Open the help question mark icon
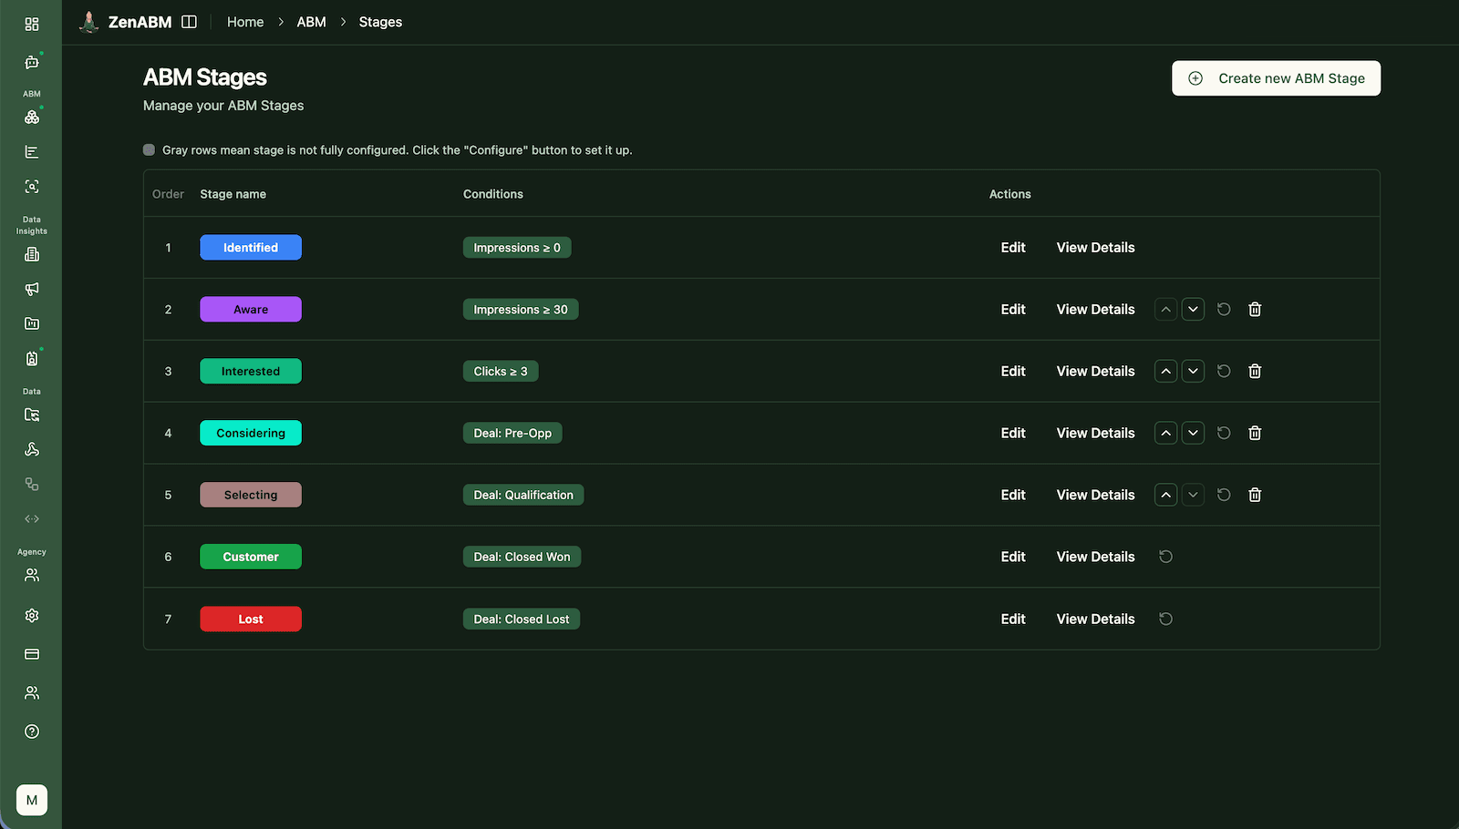The image size is (1459, 829). pos(31,731)
